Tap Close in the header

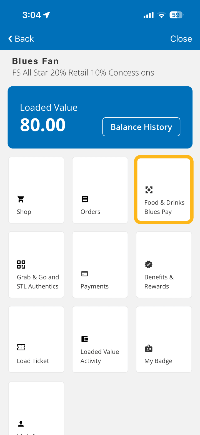pyautogui.click(x=181, y=39)
